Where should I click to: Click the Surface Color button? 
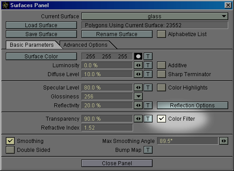pos(41,57)
